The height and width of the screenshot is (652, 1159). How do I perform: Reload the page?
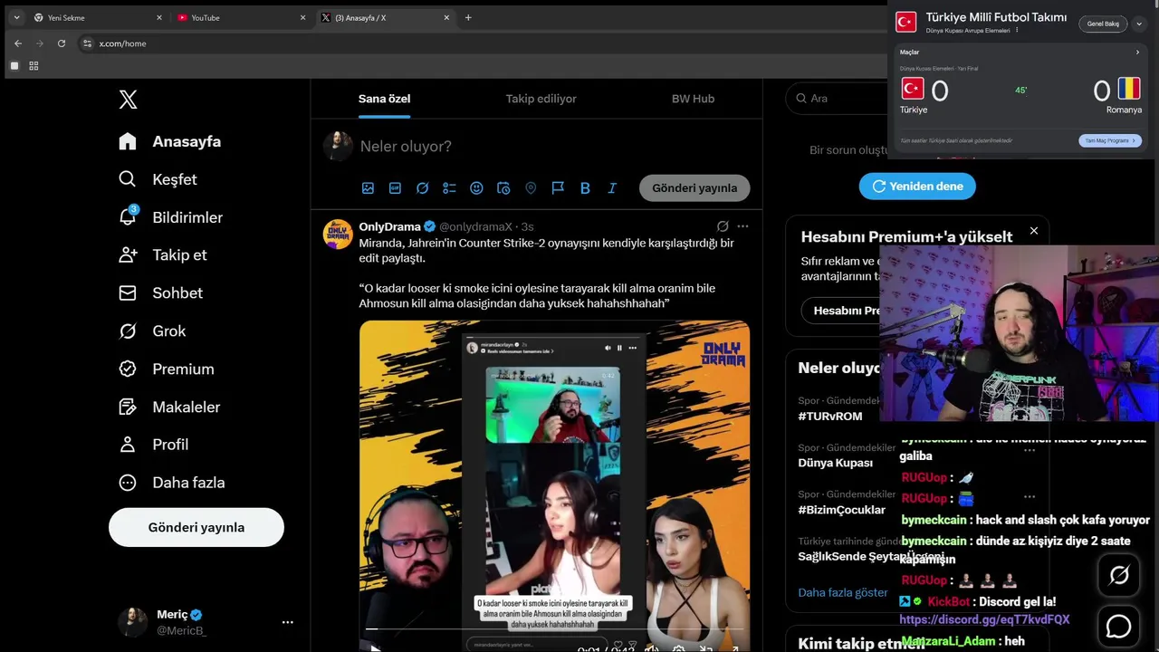[x=62, y=43]
